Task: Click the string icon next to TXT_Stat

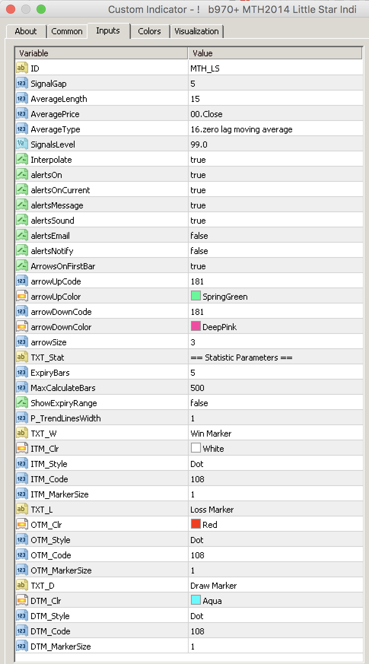Action: click(x=22, y=357)
